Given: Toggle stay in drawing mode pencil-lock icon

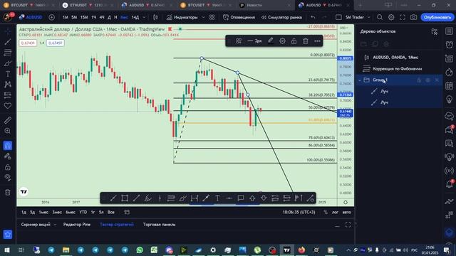Looking at the screenshot, I should [8, 156].
